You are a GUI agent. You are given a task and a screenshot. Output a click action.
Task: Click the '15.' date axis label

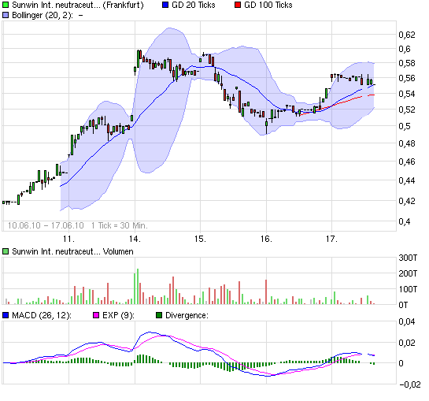[200, 239]
